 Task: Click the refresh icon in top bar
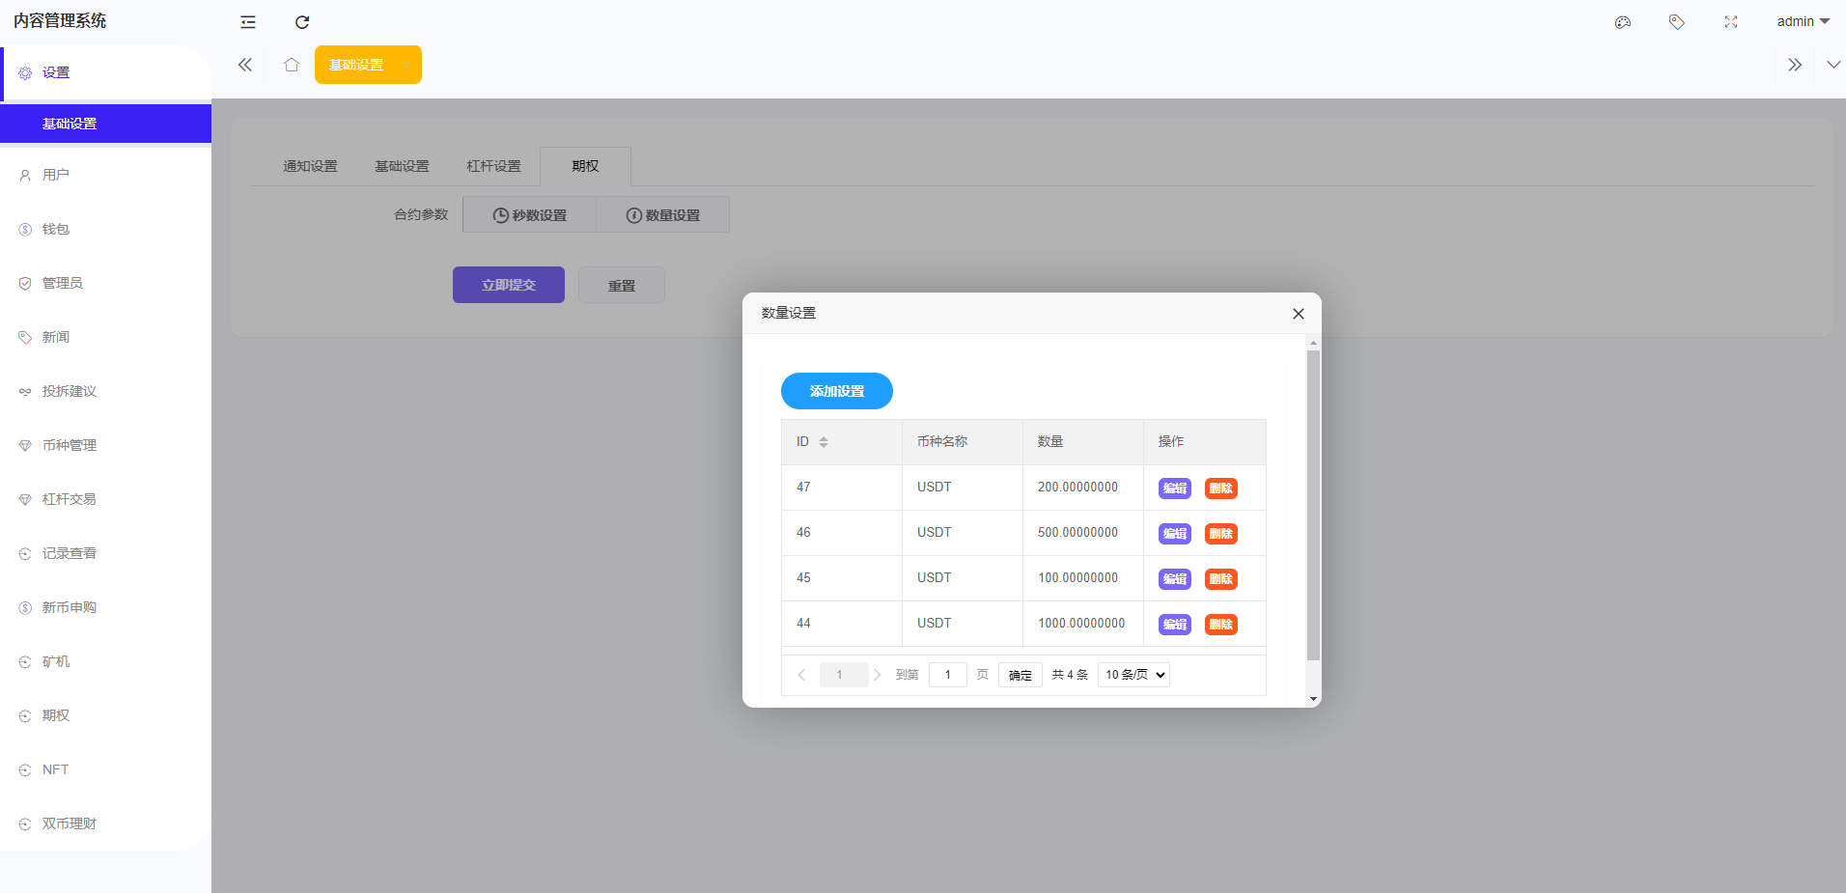pos(302,22)
